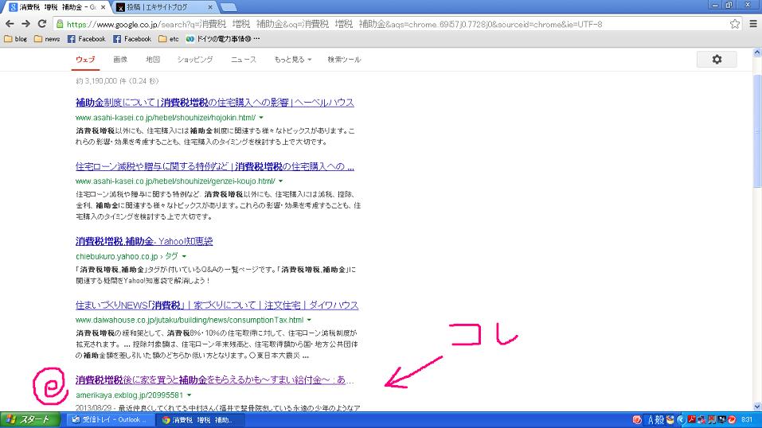Click the red round icon left of IME bar

point(637,420)
